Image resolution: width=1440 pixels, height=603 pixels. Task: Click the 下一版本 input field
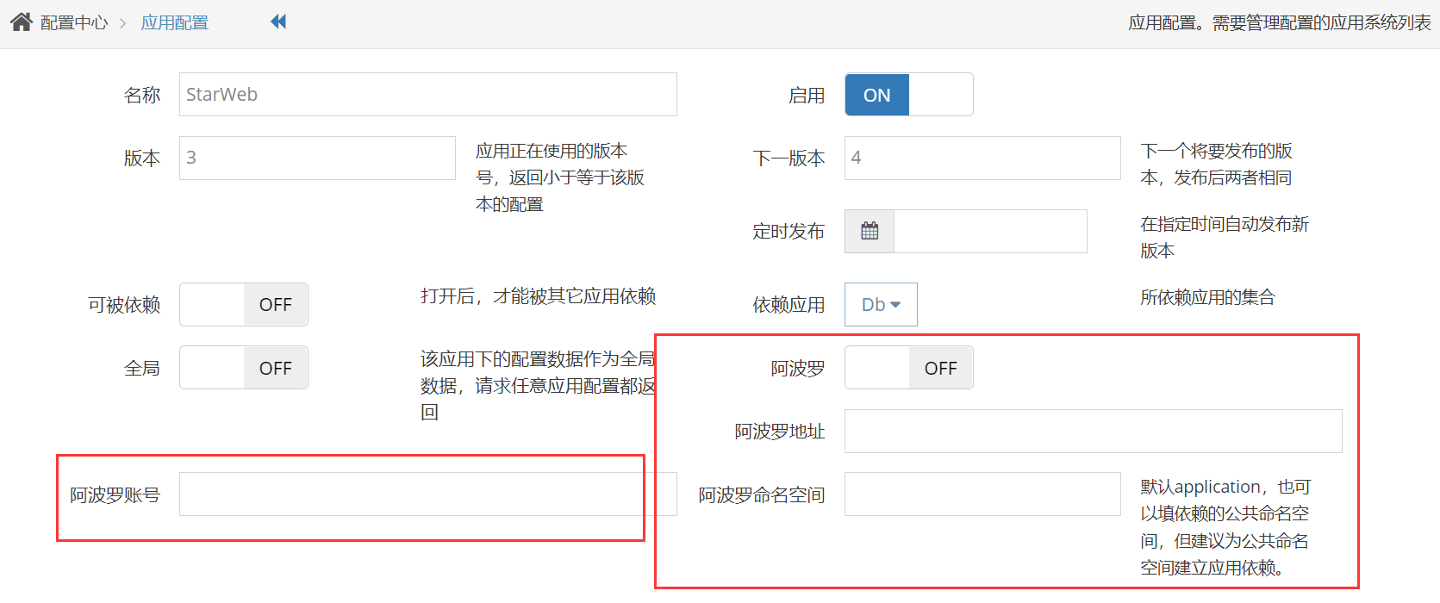click(982, 158)
